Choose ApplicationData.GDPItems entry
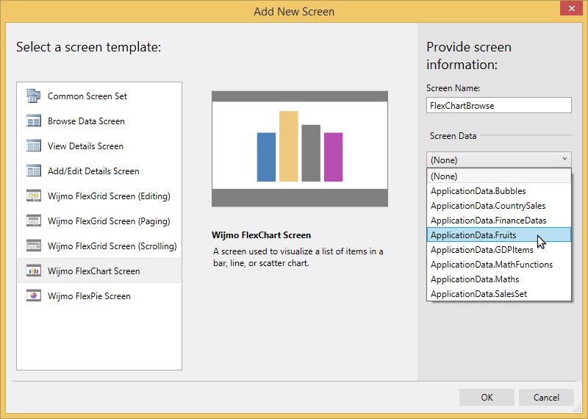 [x=481, y=250]
